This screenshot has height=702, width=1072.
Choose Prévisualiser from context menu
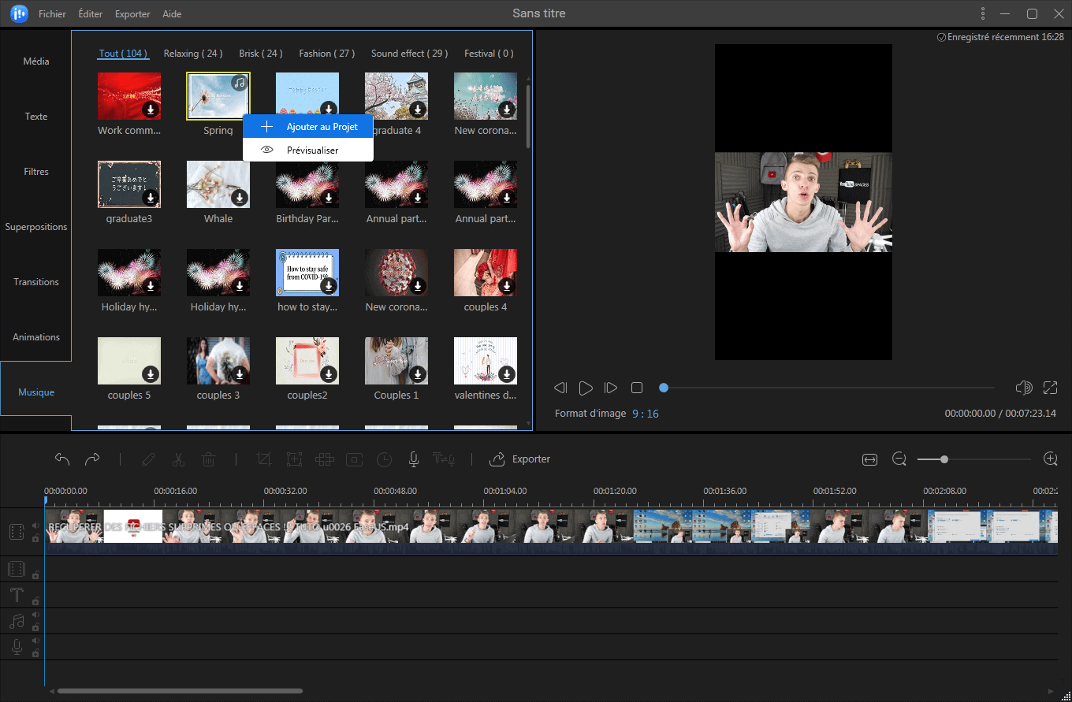pyautogui.click(x=307, y=150)
